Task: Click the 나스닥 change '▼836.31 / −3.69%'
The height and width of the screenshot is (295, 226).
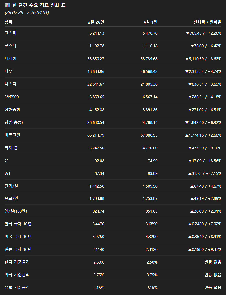Action: pos(205,84)
